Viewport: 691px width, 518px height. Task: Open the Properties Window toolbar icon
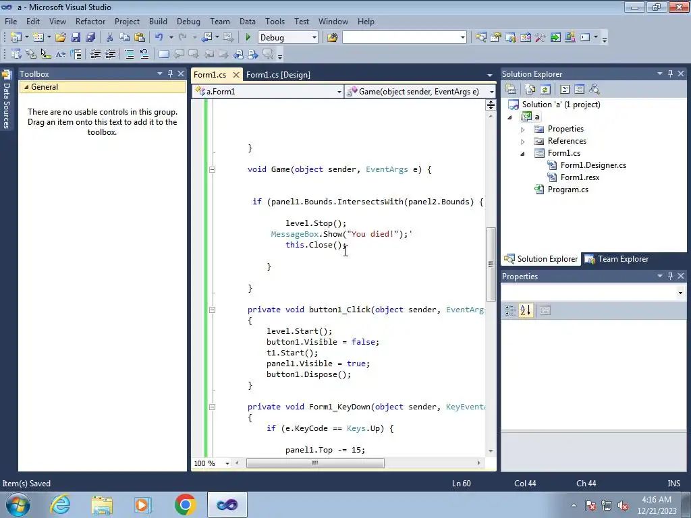(496, 38)
